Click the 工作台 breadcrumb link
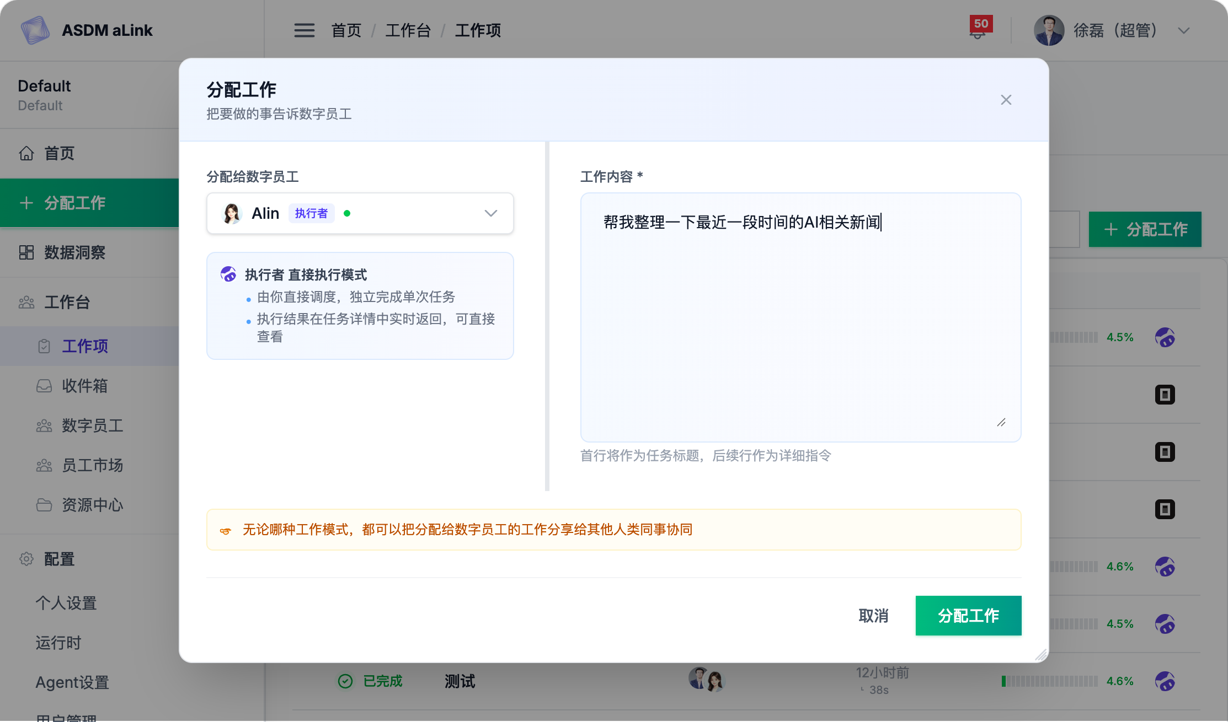1228x722 pixels. pos(408,30)
